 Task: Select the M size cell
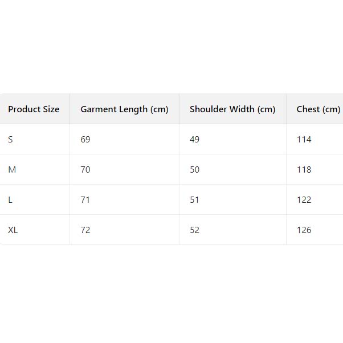[x=12, y=170]
